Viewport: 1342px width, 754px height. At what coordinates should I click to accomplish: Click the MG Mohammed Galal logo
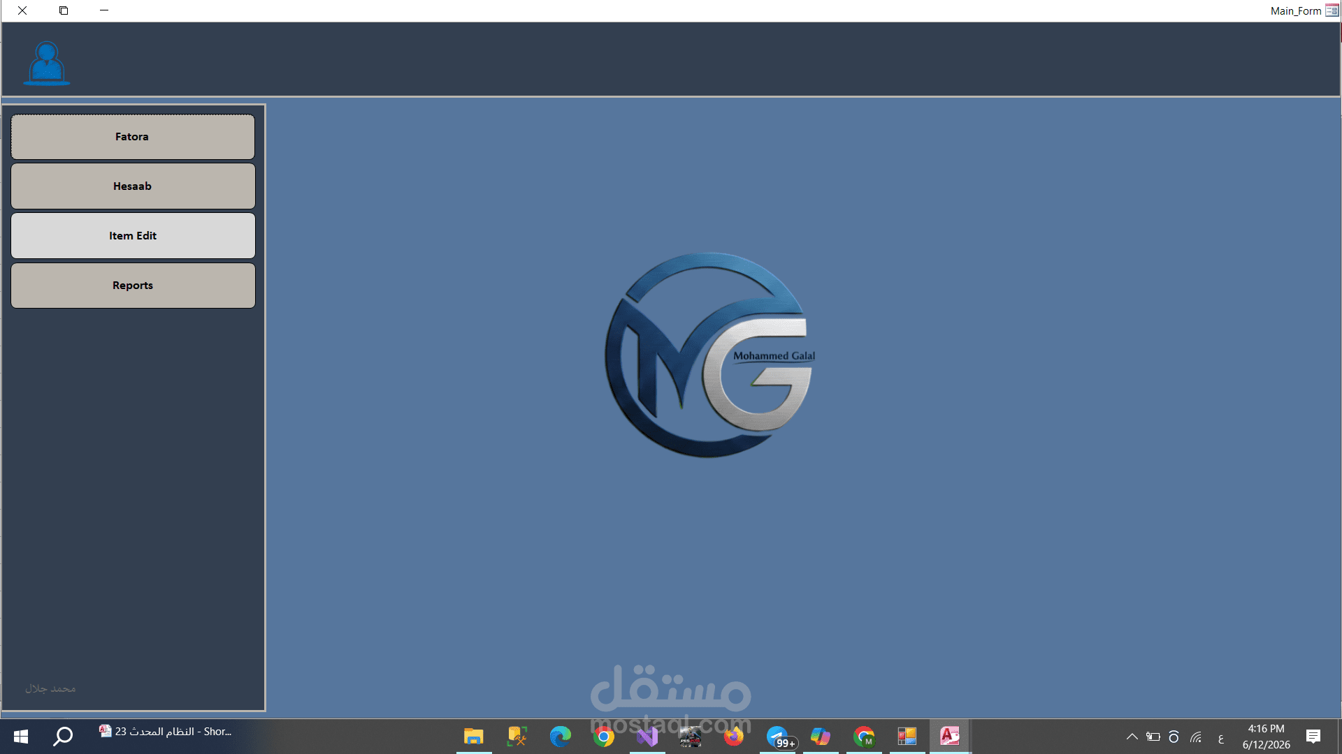point(709,355)
